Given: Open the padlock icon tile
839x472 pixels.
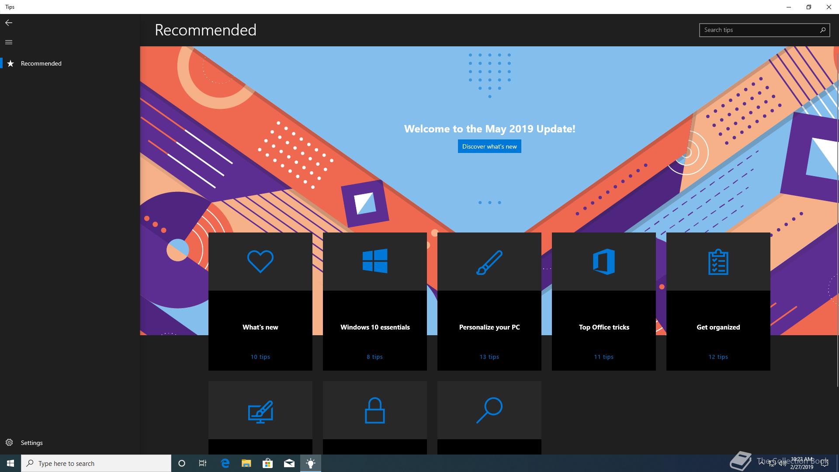Looking at the screenshot, I should point(375,410).
